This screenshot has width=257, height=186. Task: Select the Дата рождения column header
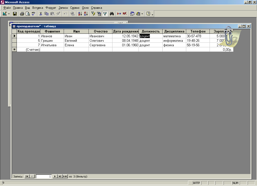coord(125,31)
